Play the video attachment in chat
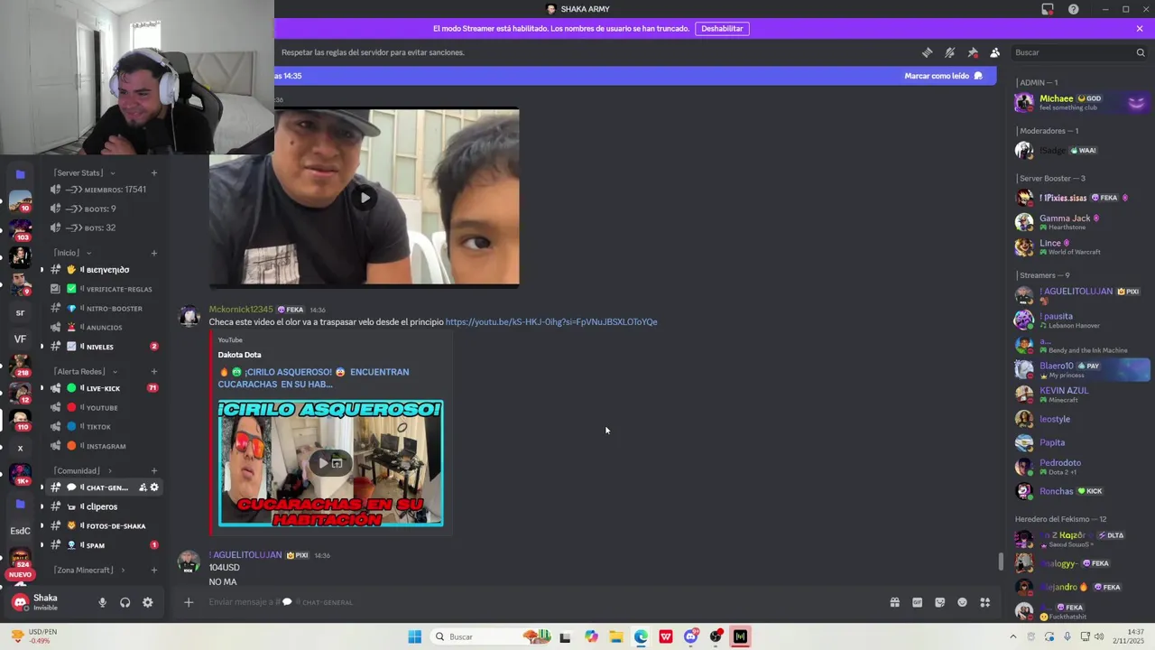Image resolution: width=1155 pixels, height=650 pixels. 365,198
